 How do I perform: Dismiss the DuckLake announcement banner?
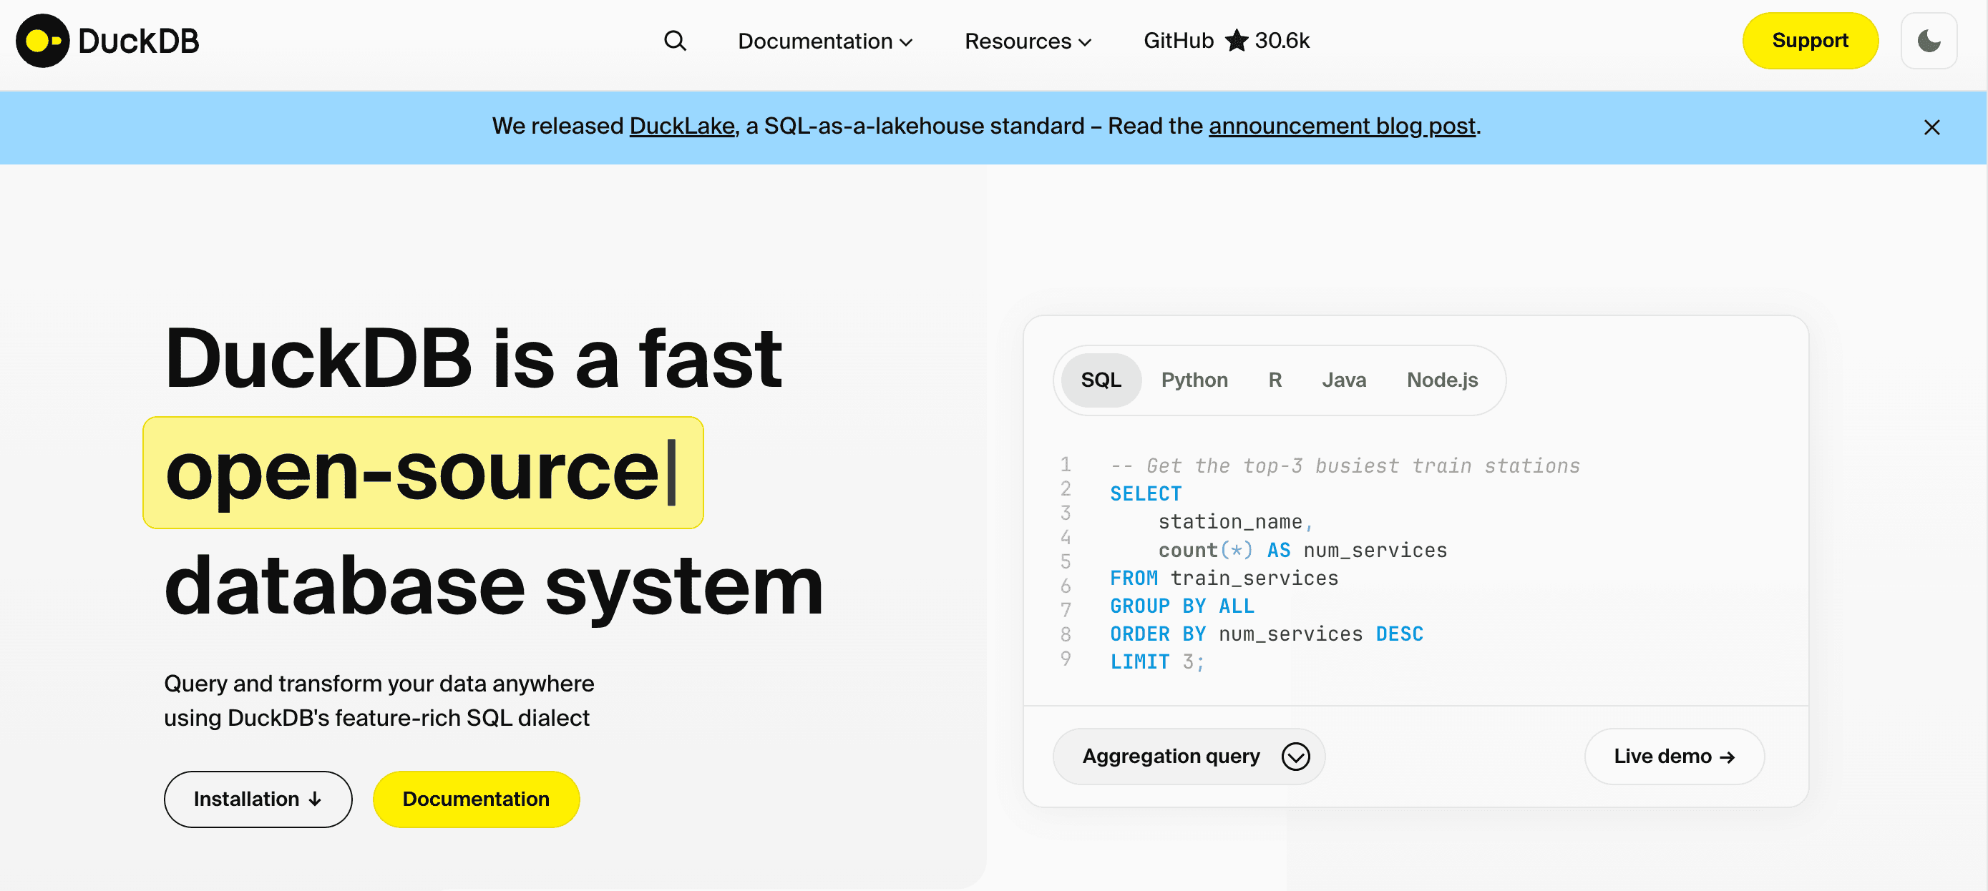click(x=1931, y=127)
